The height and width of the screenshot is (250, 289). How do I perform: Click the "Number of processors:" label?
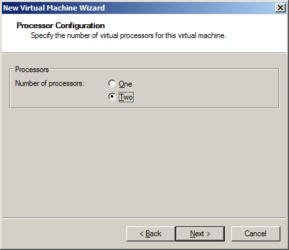(x=50, y=83)
